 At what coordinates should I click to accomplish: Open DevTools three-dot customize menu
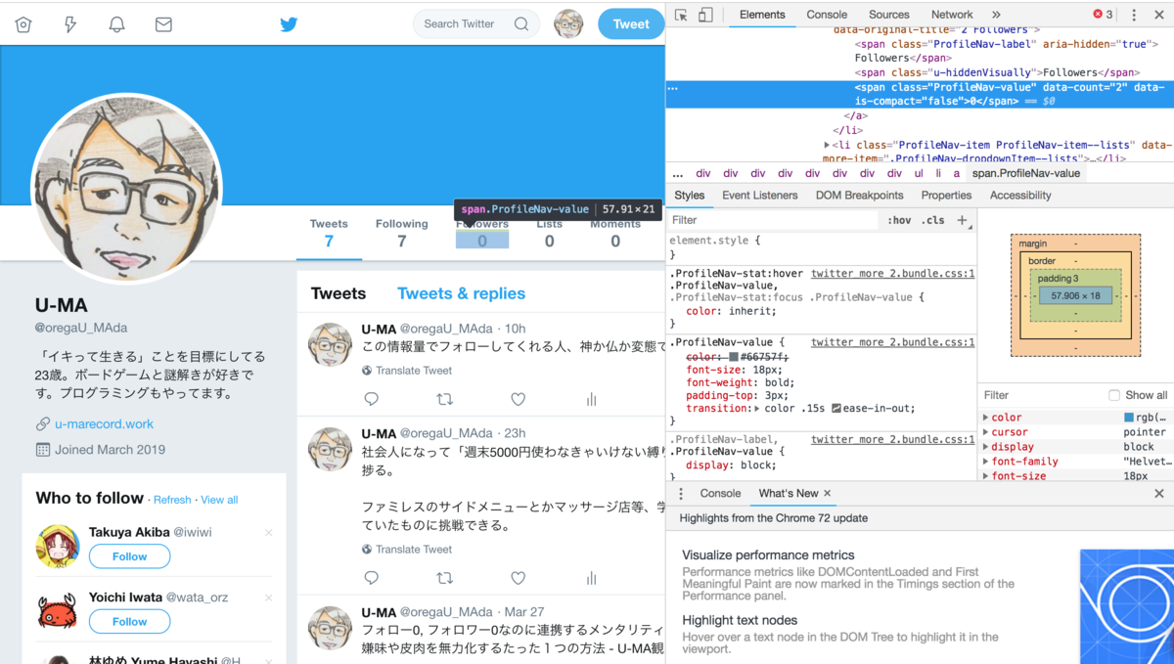click(x=1134, y=15)
